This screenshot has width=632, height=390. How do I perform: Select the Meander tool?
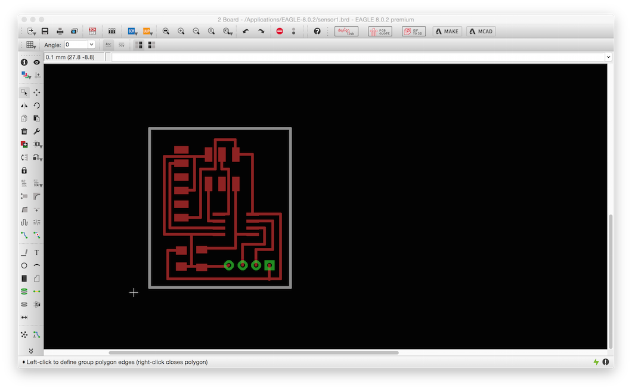click(24, 222)
